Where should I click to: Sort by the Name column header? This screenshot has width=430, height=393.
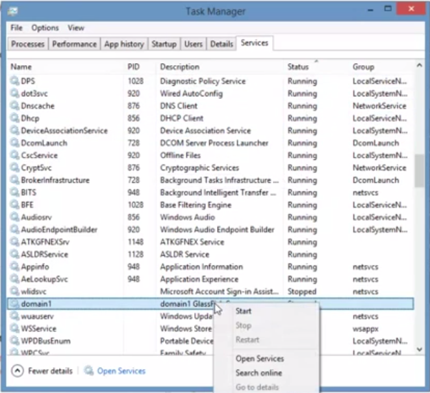[21, 67]
